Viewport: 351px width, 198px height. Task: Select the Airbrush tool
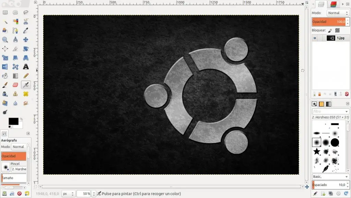tap(26, 85)
